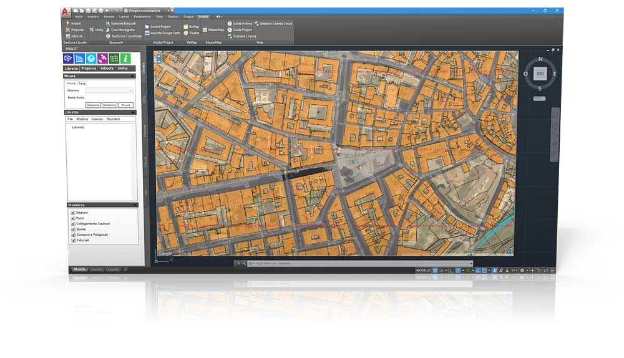Select the Libretto tree item
This screenshot has width=624, height=358.
click(78, 127)
